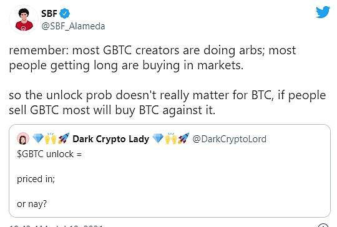This screenshot has height=227, width=337.
Task: Click the SBF display name
Action: (x=49, y=14)
